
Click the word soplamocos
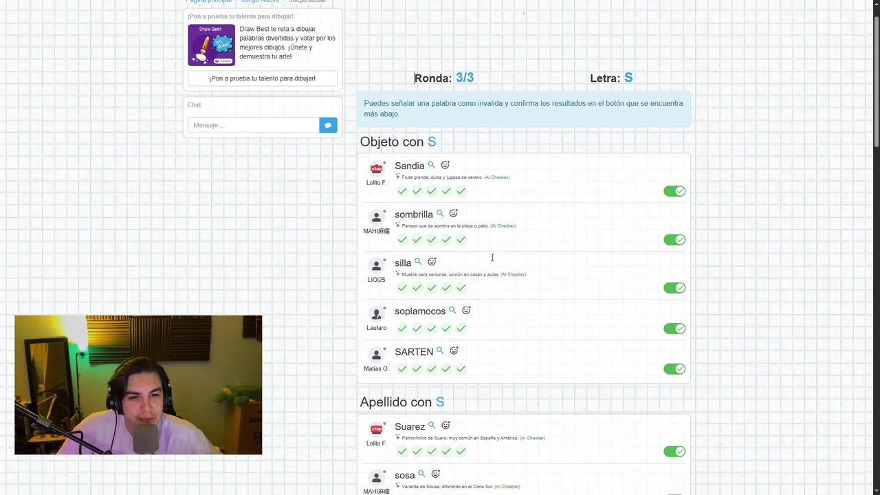(420, 311)
